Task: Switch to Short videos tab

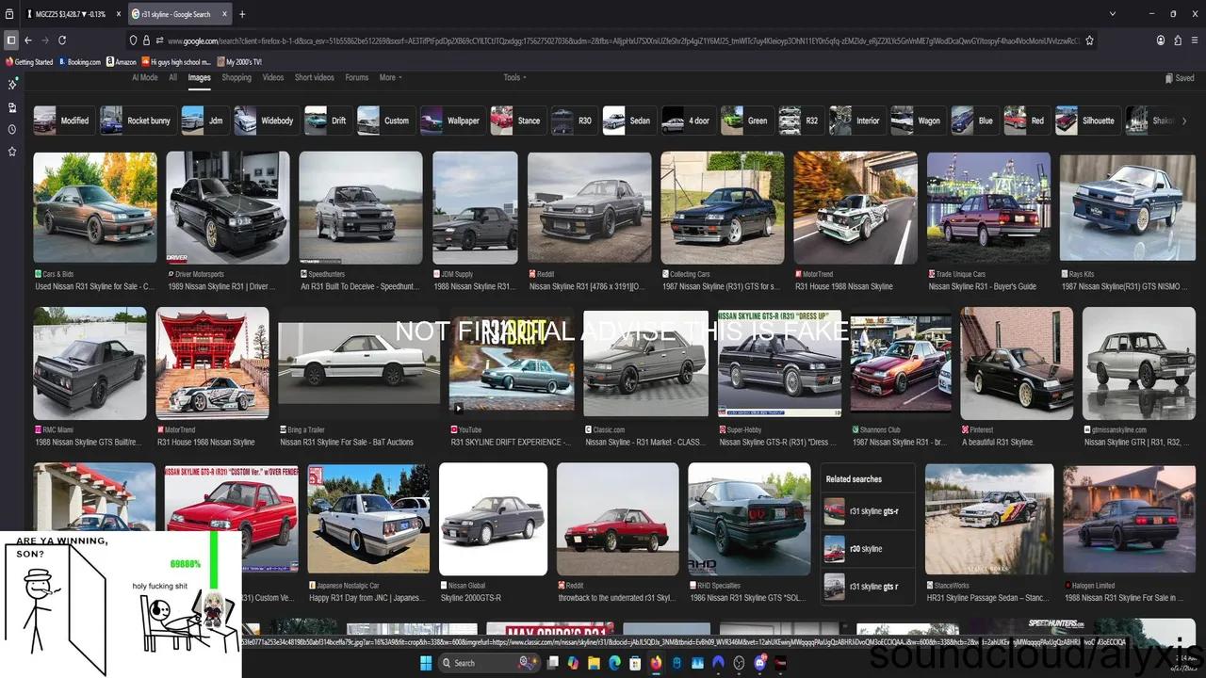Action: point(314,77)
